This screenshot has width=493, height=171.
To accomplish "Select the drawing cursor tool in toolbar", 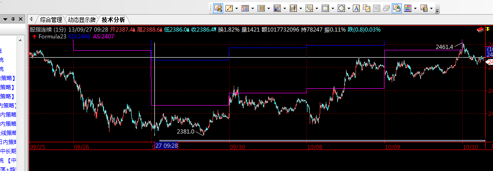I will tap(218, 8).
